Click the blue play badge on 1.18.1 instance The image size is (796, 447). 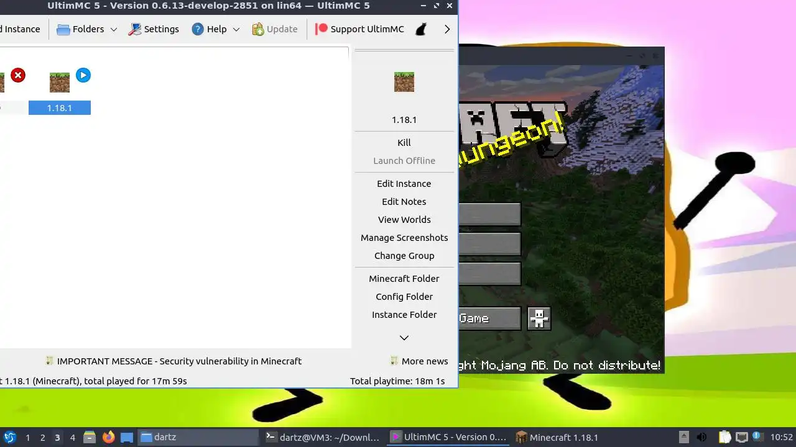[x=83, y=75]
